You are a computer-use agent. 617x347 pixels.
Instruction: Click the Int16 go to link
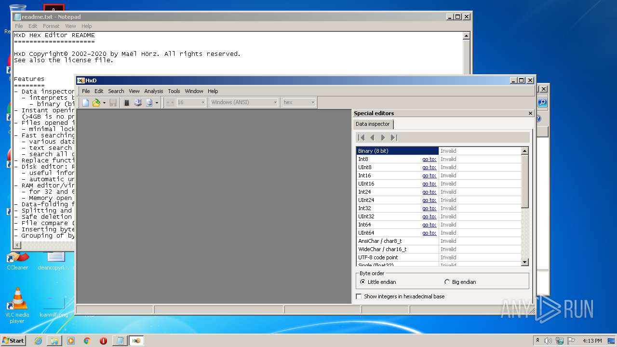(x=429, y=175)
